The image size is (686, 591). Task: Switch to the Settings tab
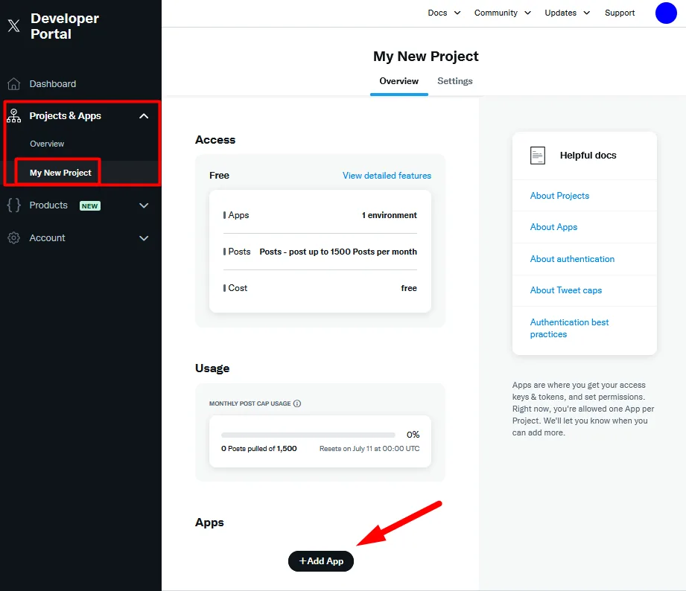pyautogui.click(x=455, y=81)
